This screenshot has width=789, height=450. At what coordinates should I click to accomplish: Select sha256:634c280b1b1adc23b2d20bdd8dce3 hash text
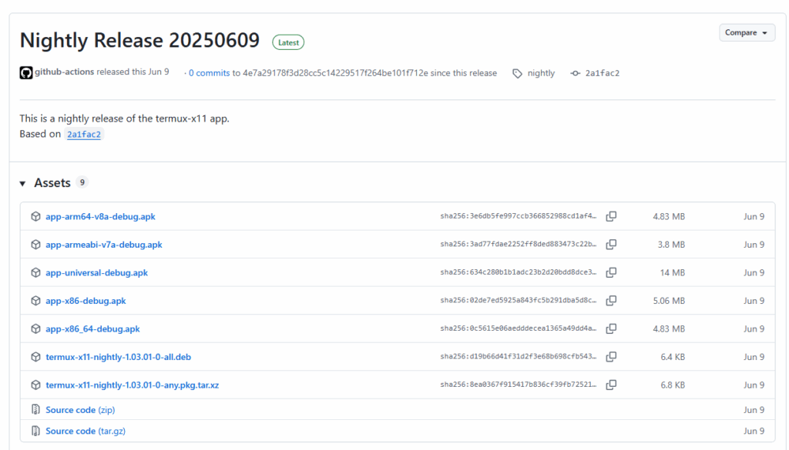click(519, 272)
